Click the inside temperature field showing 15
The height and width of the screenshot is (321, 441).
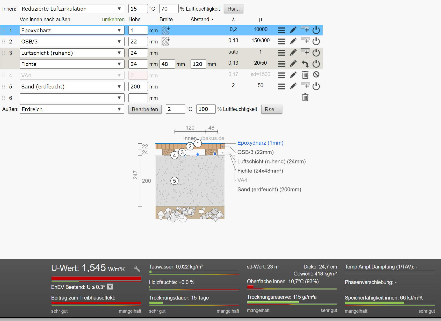click(138, 9)
